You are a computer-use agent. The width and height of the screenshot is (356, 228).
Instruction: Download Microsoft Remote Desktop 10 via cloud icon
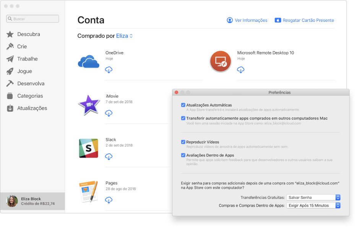point(241,70)
